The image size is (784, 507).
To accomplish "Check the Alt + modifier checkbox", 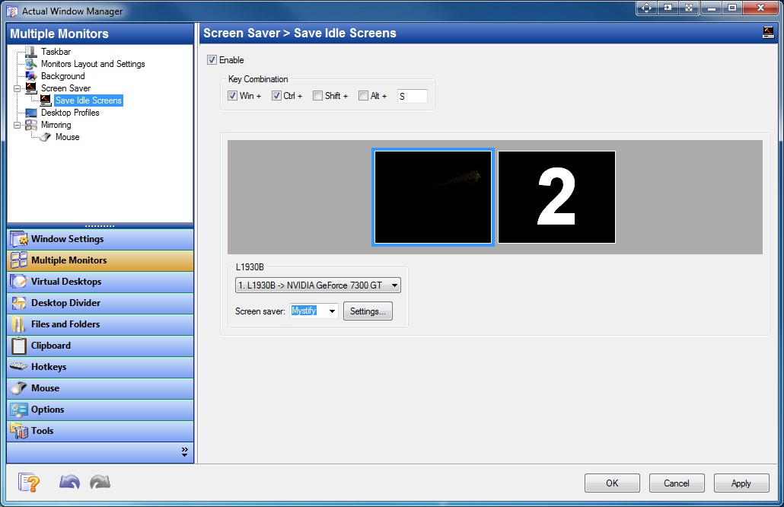I will [364, 95].
